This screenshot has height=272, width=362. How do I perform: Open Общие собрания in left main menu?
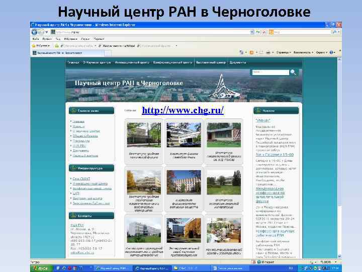(85, 136)
